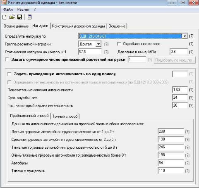Click the Save diskette toolbar icon
Viewport: 199px width, 188px height.
pos(19,17)
